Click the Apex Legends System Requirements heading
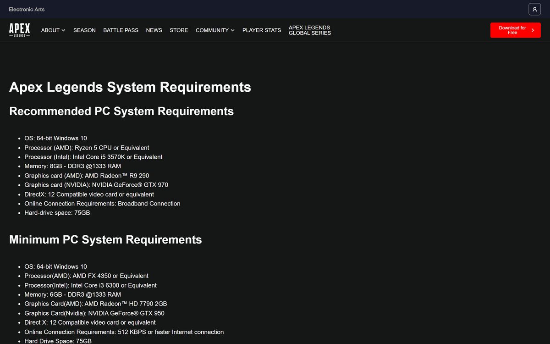The image size is (550, 344). 130,87
